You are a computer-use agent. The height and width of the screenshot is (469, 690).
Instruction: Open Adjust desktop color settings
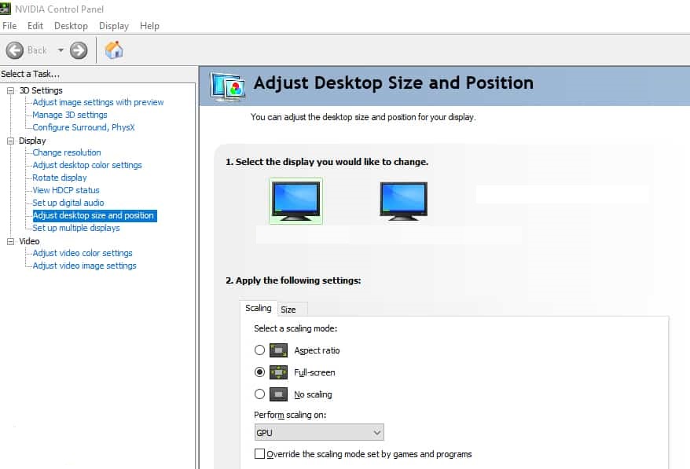pyautogui.click(x=87, y=165)
